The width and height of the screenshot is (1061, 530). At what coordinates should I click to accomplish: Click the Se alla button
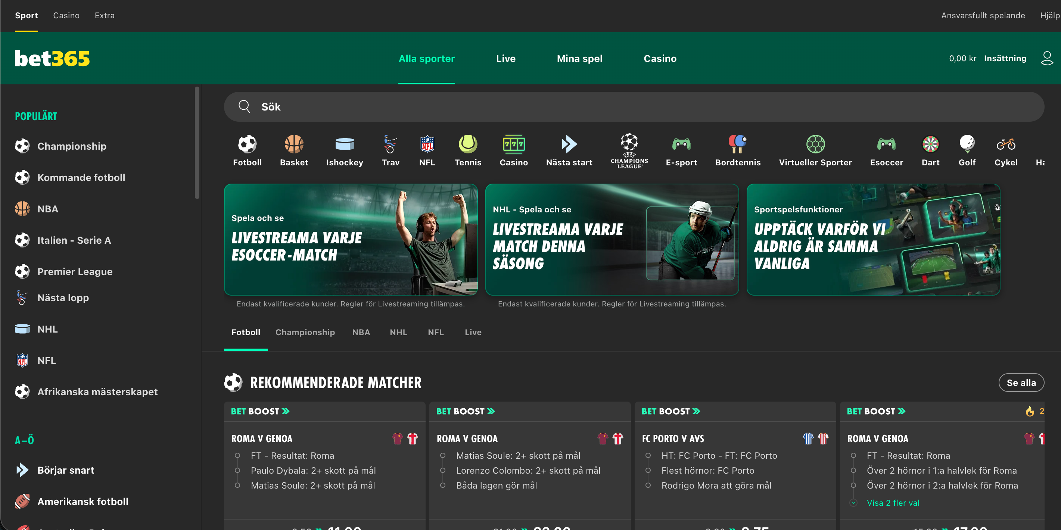pos(1021,383)
